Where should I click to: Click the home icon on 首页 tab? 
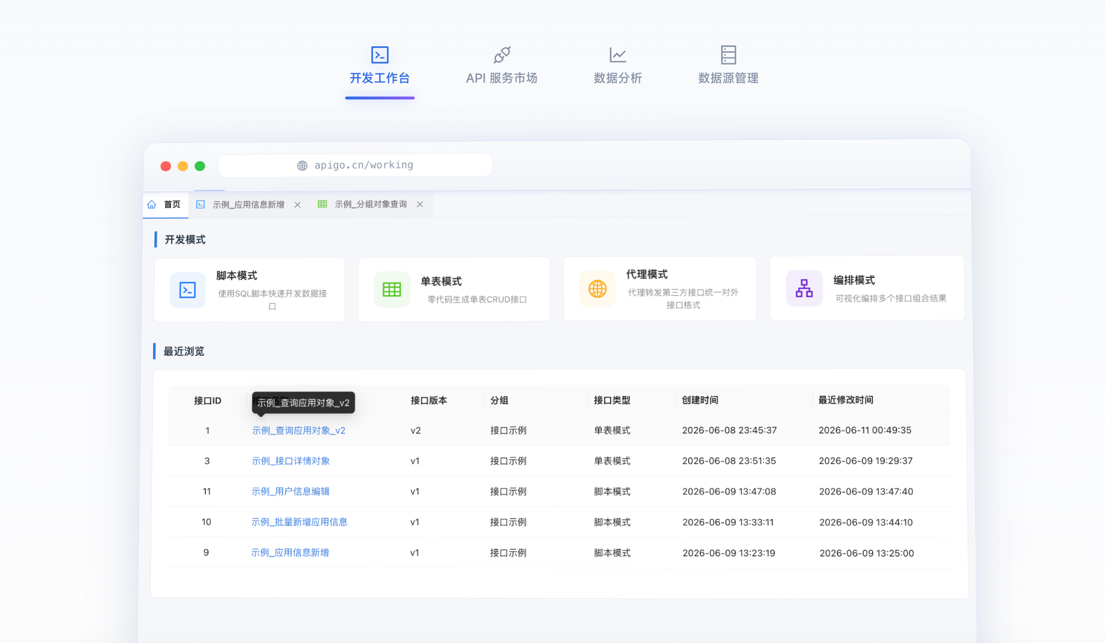click(x=152, y=204)
